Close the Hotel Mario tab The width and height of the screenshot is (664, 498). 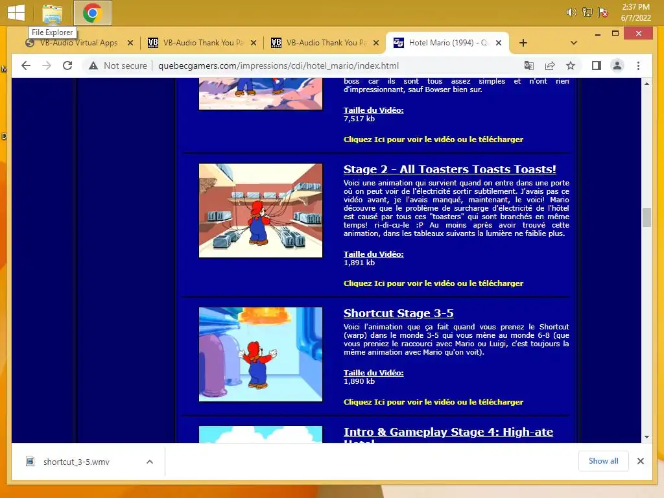(499, 43)
